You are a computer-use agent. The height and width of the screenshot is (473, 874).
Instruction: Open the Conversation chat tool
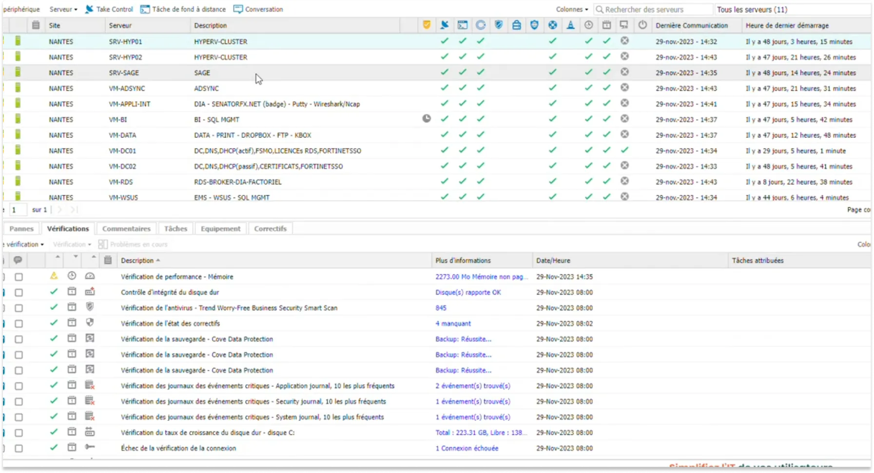[258, 9]
